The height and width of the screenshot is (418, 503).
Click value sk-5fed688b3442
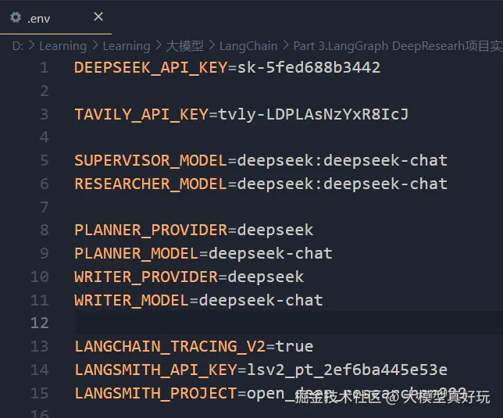coord(309,68)
